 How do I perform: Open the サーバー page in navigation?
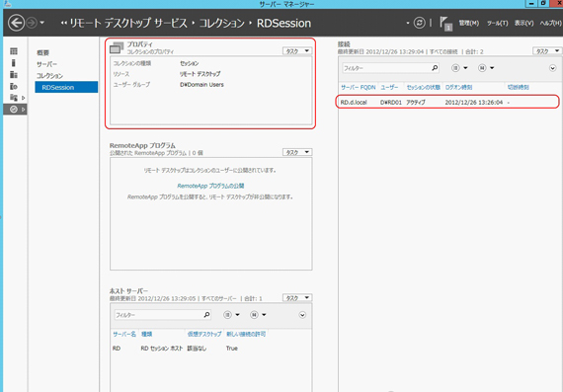[x=46, y=64]
